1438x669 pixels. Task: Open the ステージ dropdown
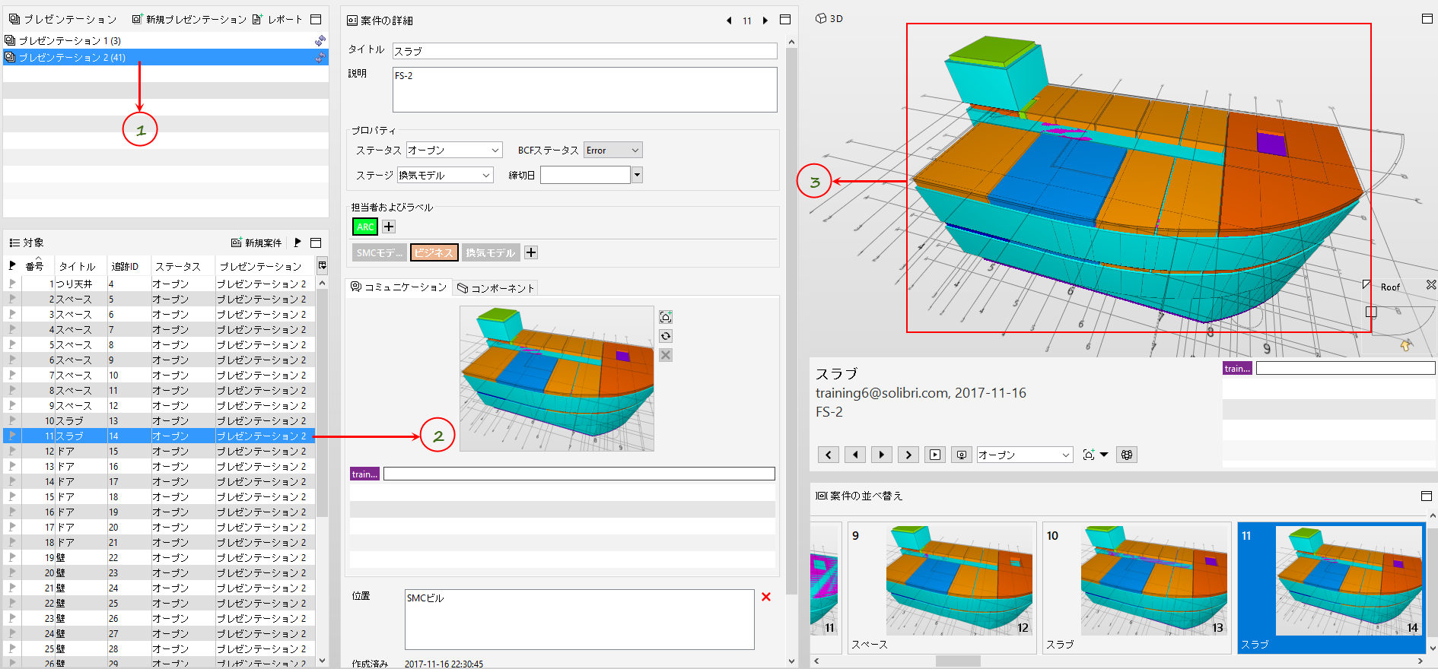pos(445,175)
